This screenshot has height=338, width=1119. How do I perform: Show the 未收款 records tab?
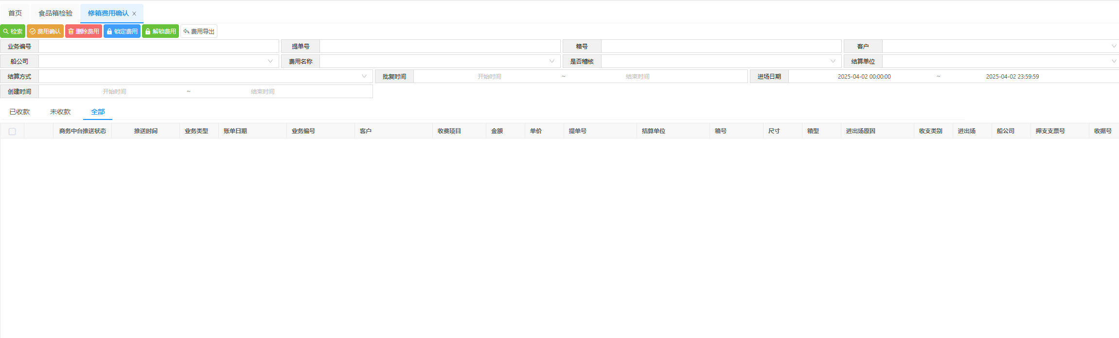tap(60, 112)
